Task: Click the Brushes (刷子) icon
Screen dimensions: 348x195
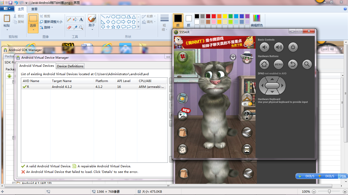Action: (92, 19)
